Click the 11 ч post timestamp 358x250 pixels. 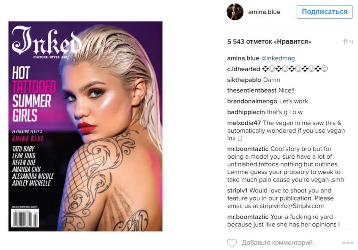tap(348, 42)
